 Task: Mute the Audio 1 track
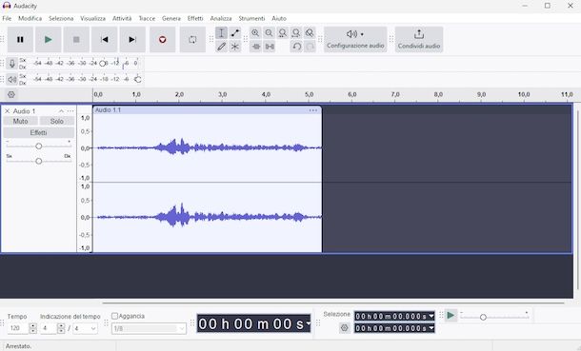point(20,121)
